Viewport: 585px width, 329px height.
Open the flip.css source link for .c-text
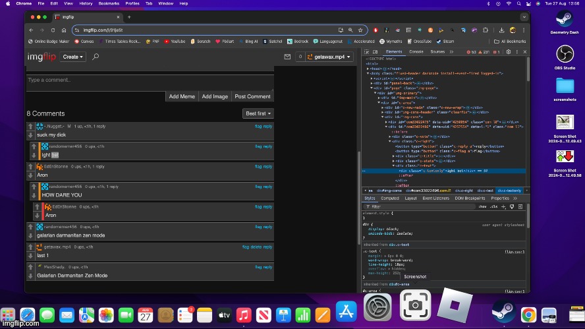tap(515, 252)
